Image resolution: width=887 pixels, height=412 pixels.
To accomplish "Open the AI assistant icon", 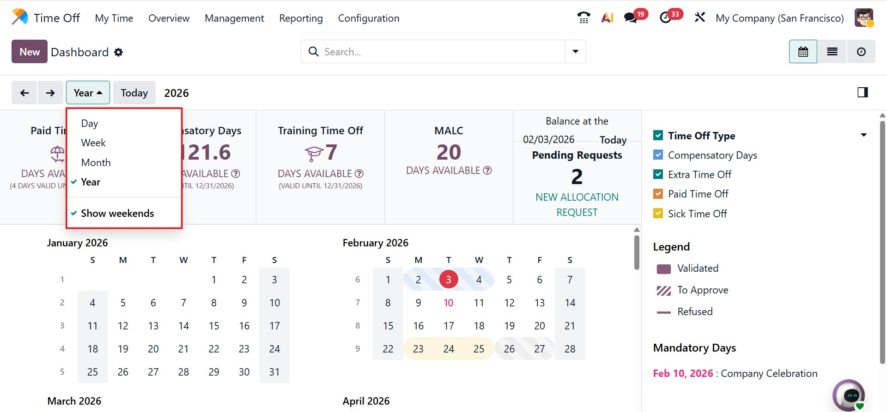I will click(607, 18).
